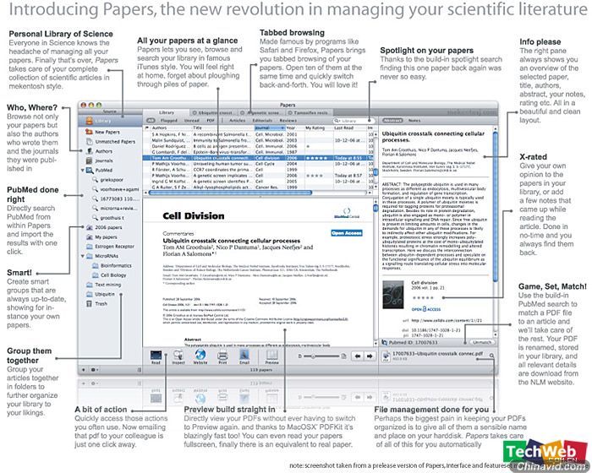
Task: Select the Unraveling human tumor su... row
Action: 257,164
